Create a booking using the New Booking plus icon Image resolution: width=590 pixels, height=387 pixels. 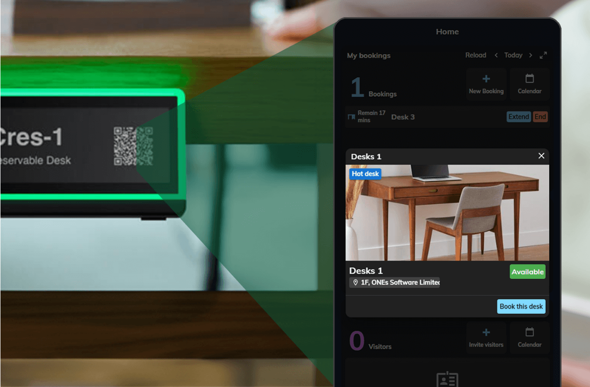[486, 78]
